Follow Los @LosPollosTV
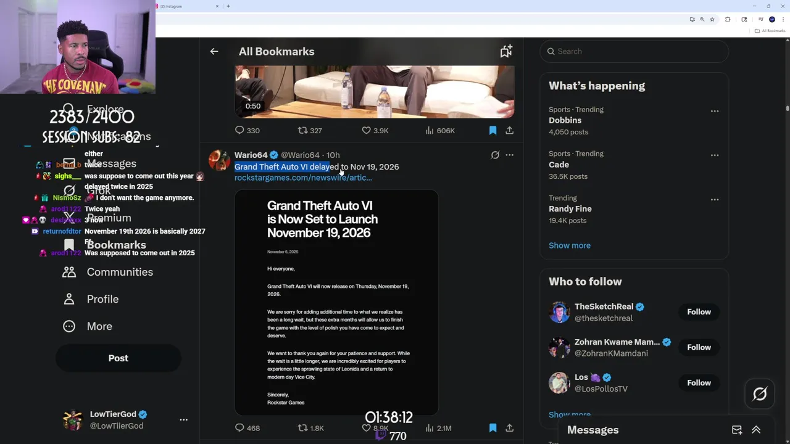The width and height of the screenshot is (790, 444). [x=699, y=383]
